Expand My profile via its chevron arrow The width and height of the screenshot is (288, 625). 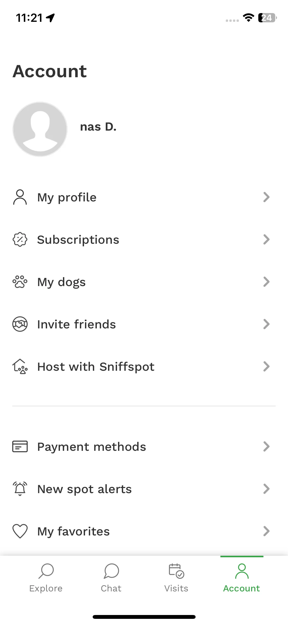pos(266,197)
